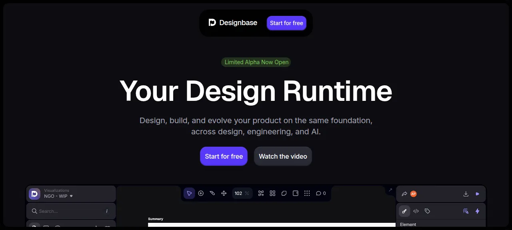Click the NGO - WIP project title
Image resolution: width=512 pixels, height=230 pixels.
(x=56, y=196)
